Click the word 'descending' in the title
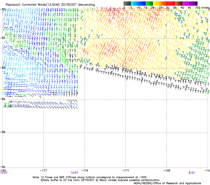 86,5
